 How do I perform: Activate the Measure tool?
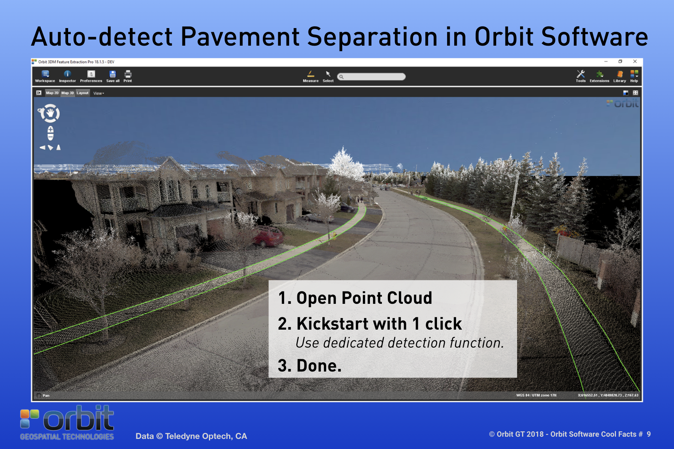[x=310, y=76]
